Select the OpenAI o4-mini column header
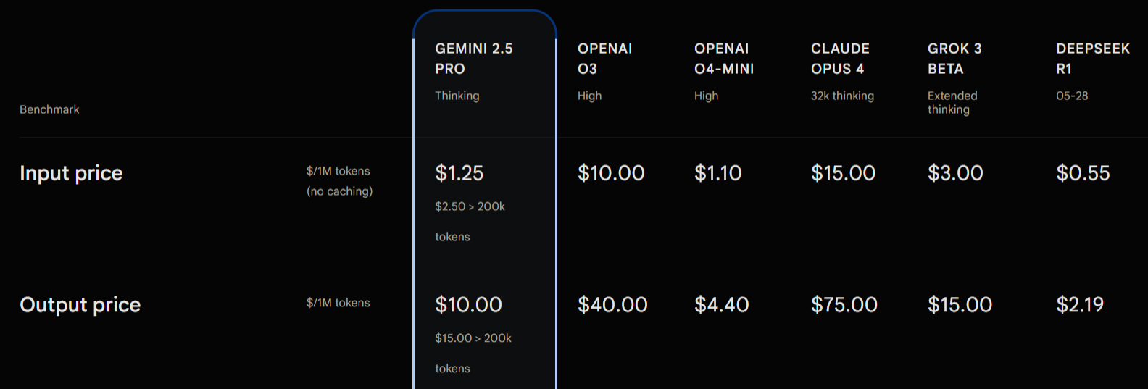Screen dimensions: 1148x389 (724, 59)
